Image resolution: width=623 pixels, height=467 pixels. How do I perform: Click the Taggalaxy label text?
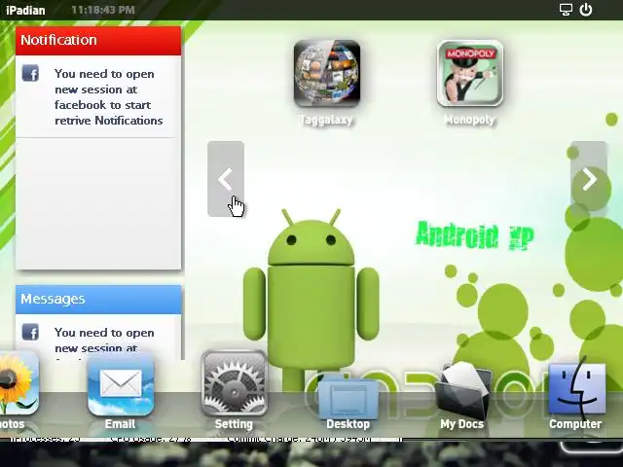tap(326, 120)
